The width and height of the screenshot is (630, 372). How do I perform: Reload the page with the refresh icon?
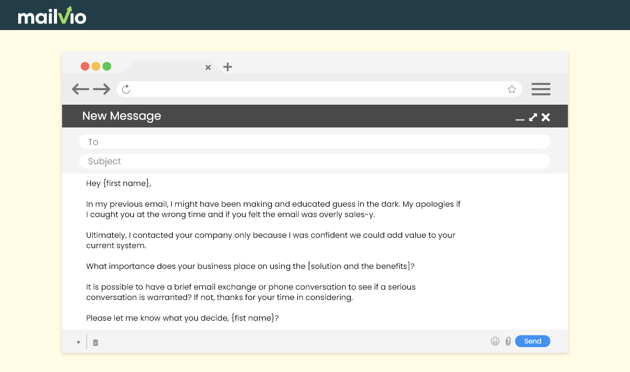[125, 89]
